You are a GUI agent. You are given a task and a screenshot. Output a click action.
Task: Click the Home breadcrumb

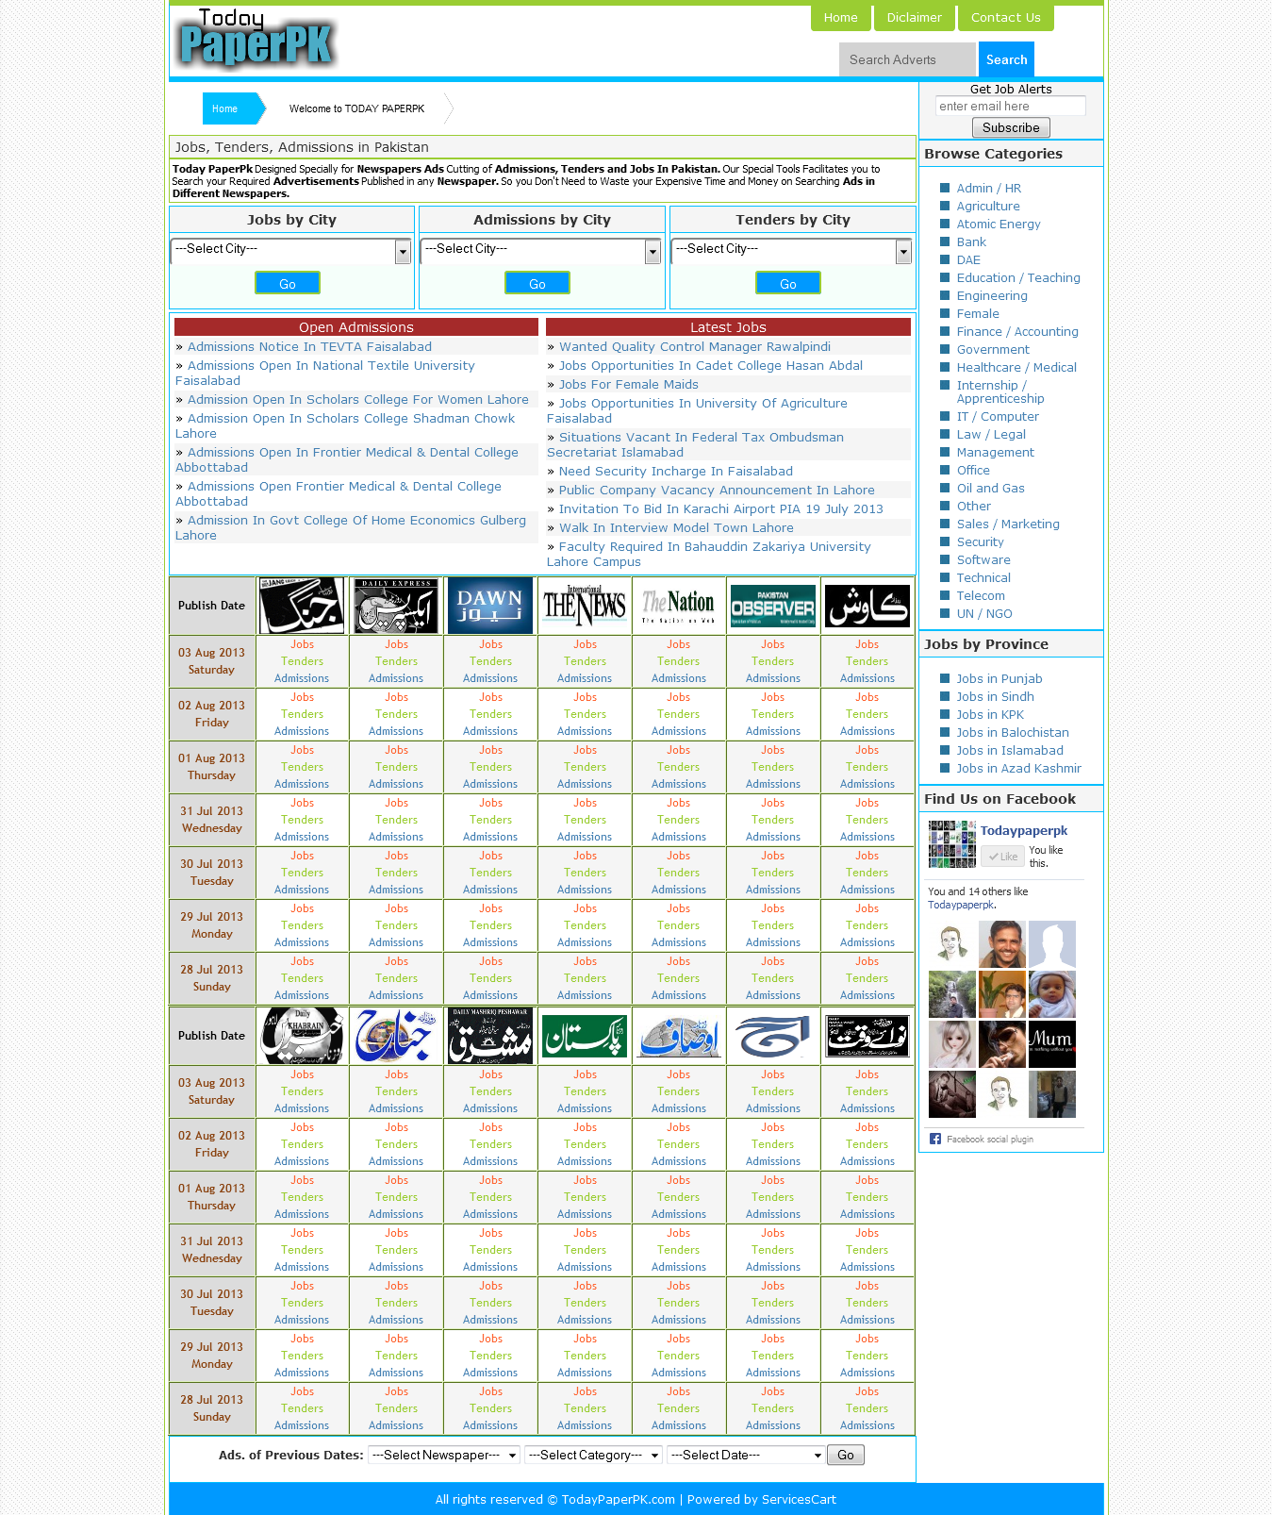tap(225, 108)
